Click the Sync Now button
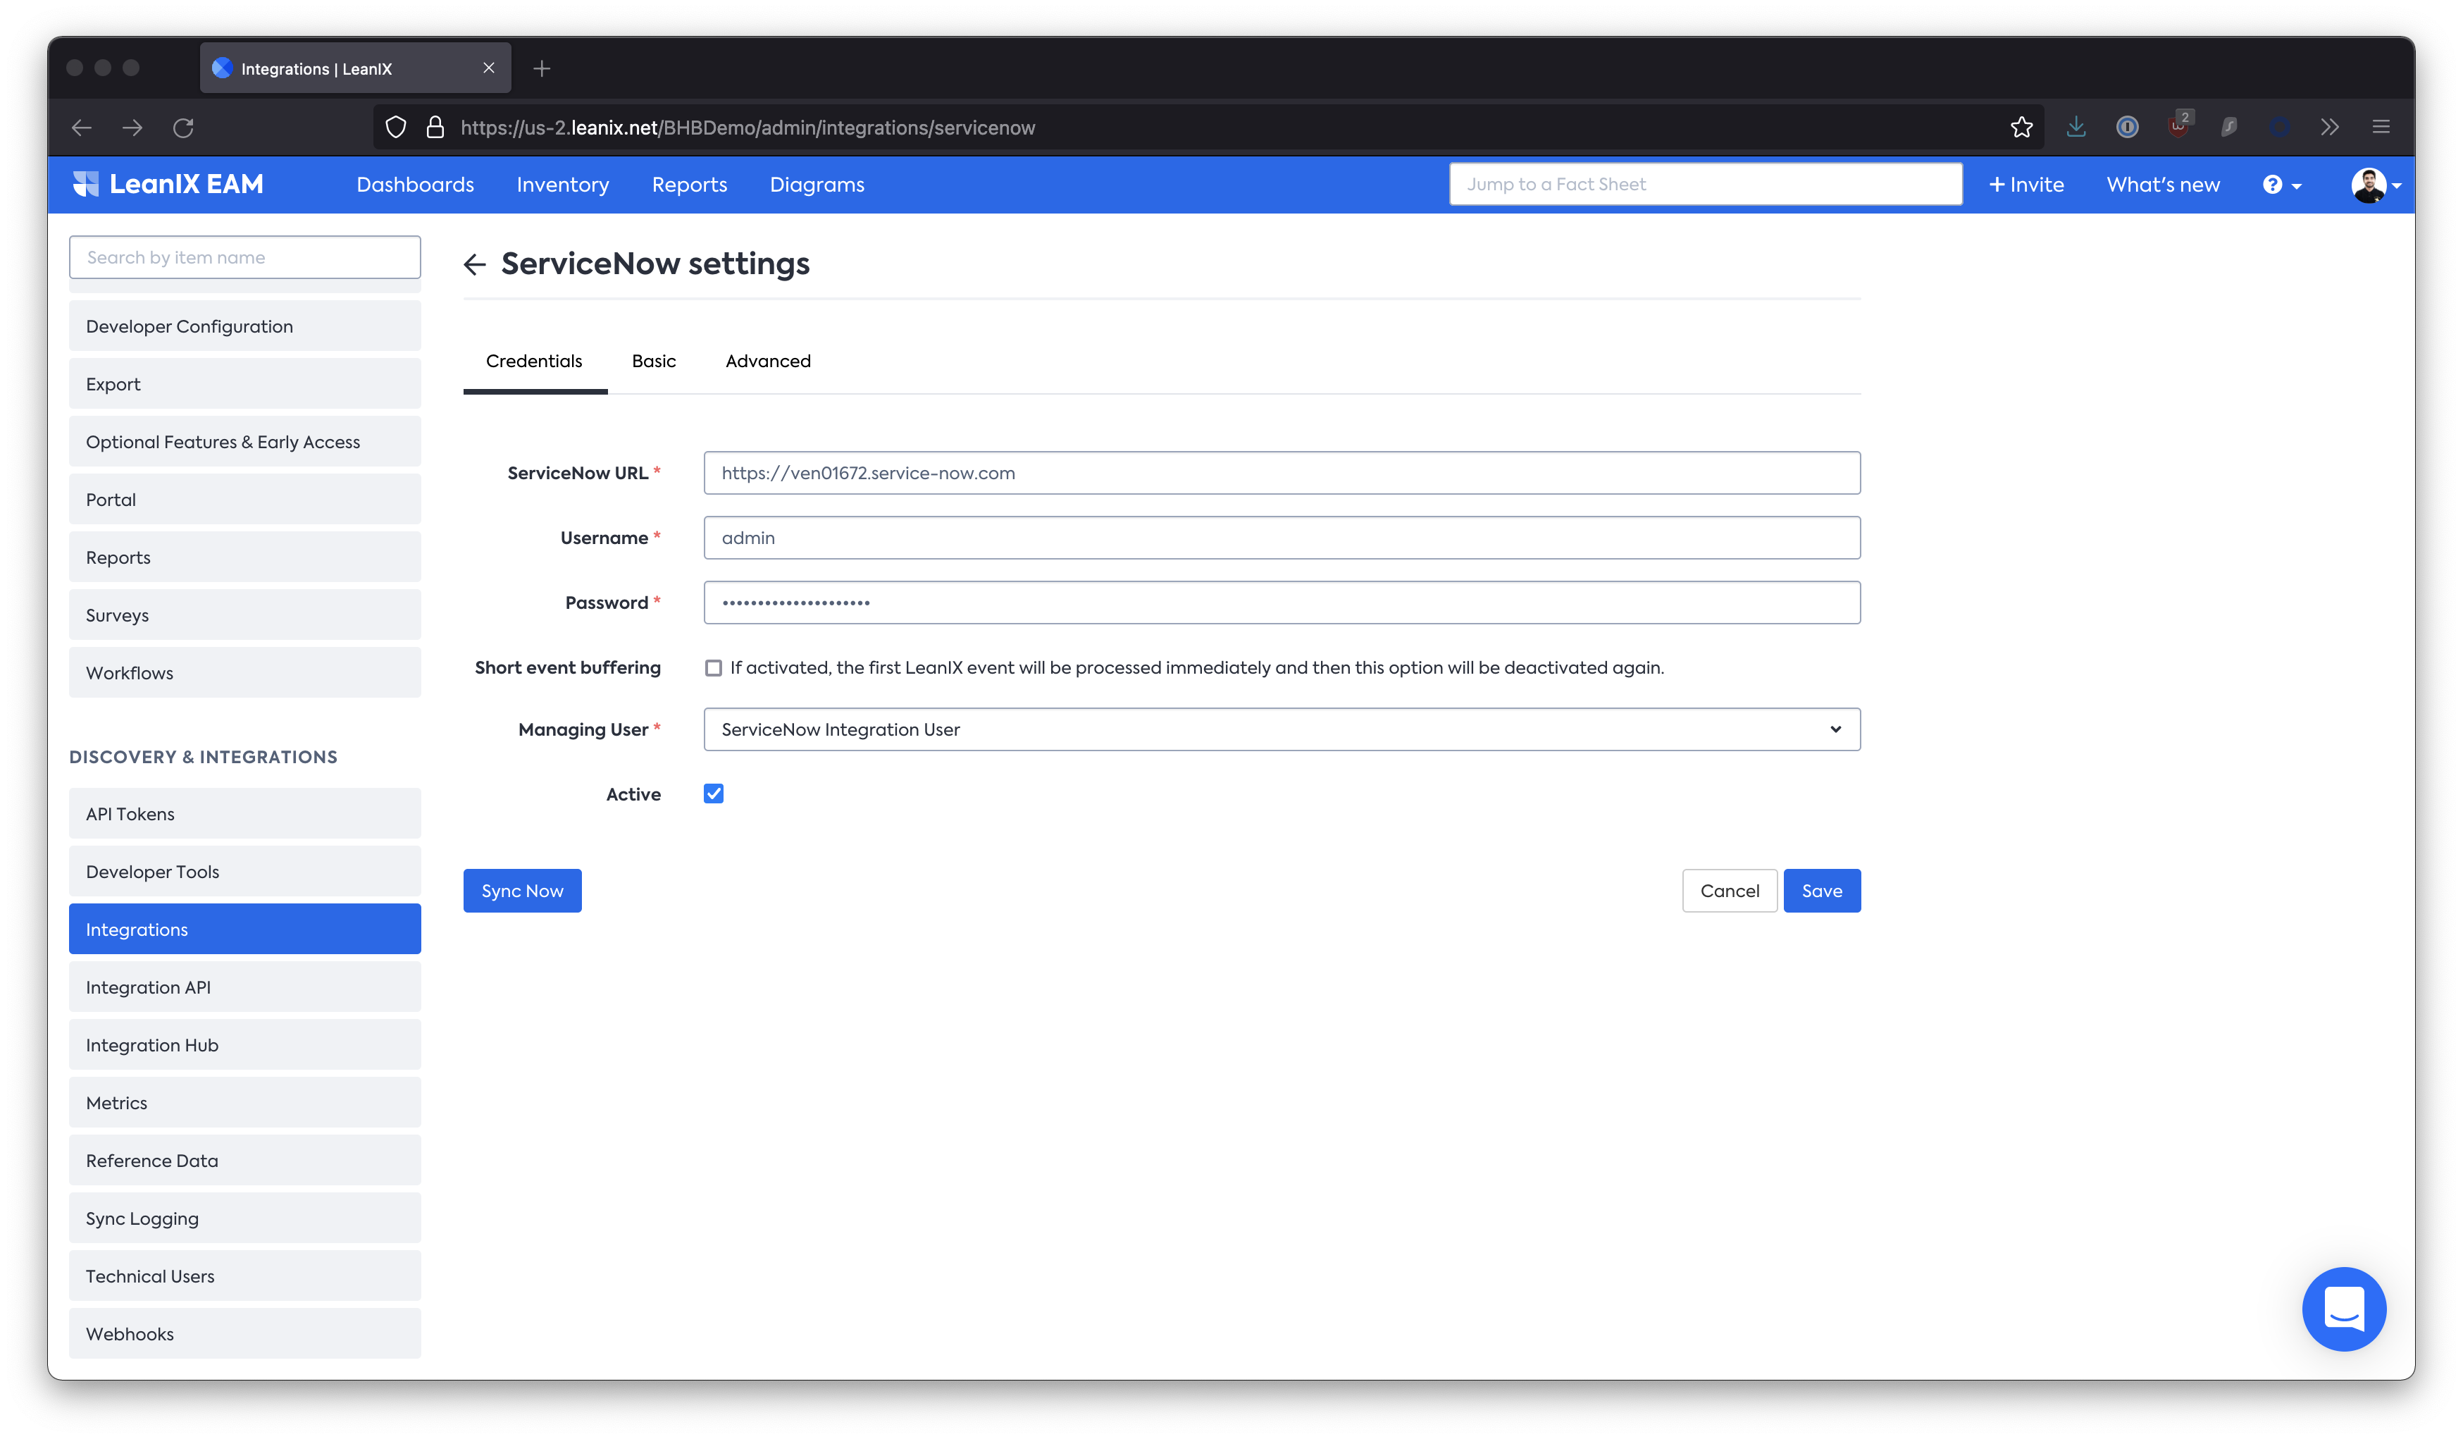 [x=522, y=891]
